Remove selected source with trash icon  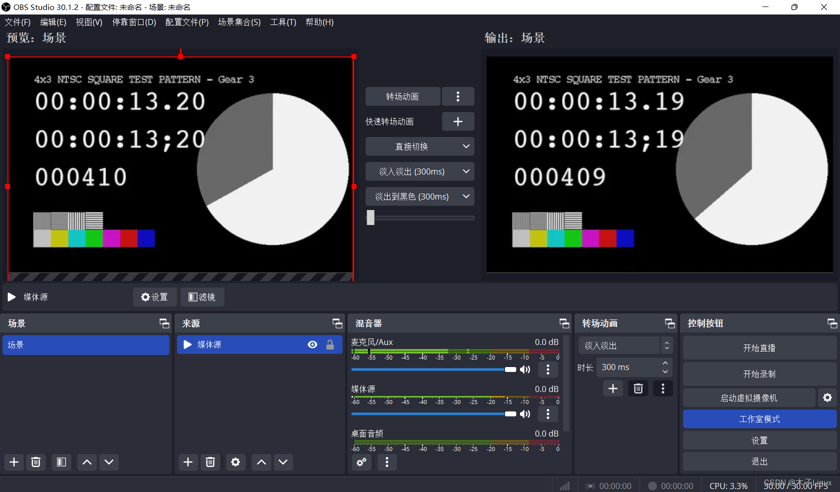click(x=210, y=462)
